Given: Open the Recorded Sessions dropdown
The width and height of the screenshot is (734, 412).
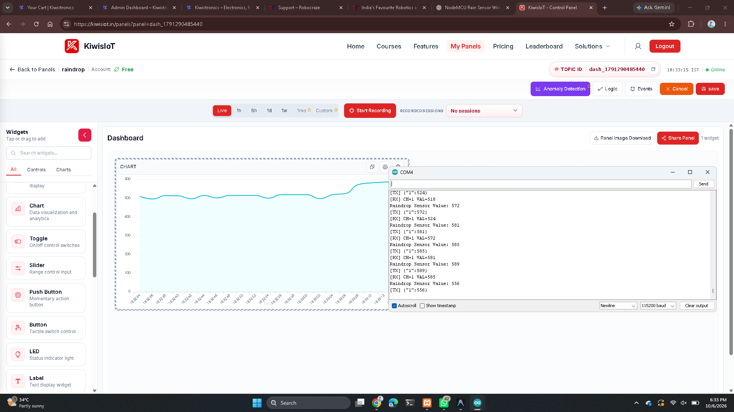Looking at the screenshot, I should point(484,111).
